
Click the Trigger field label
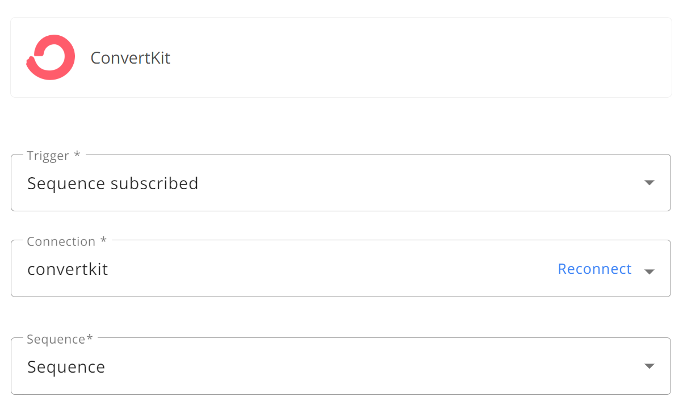click(48, 156)
